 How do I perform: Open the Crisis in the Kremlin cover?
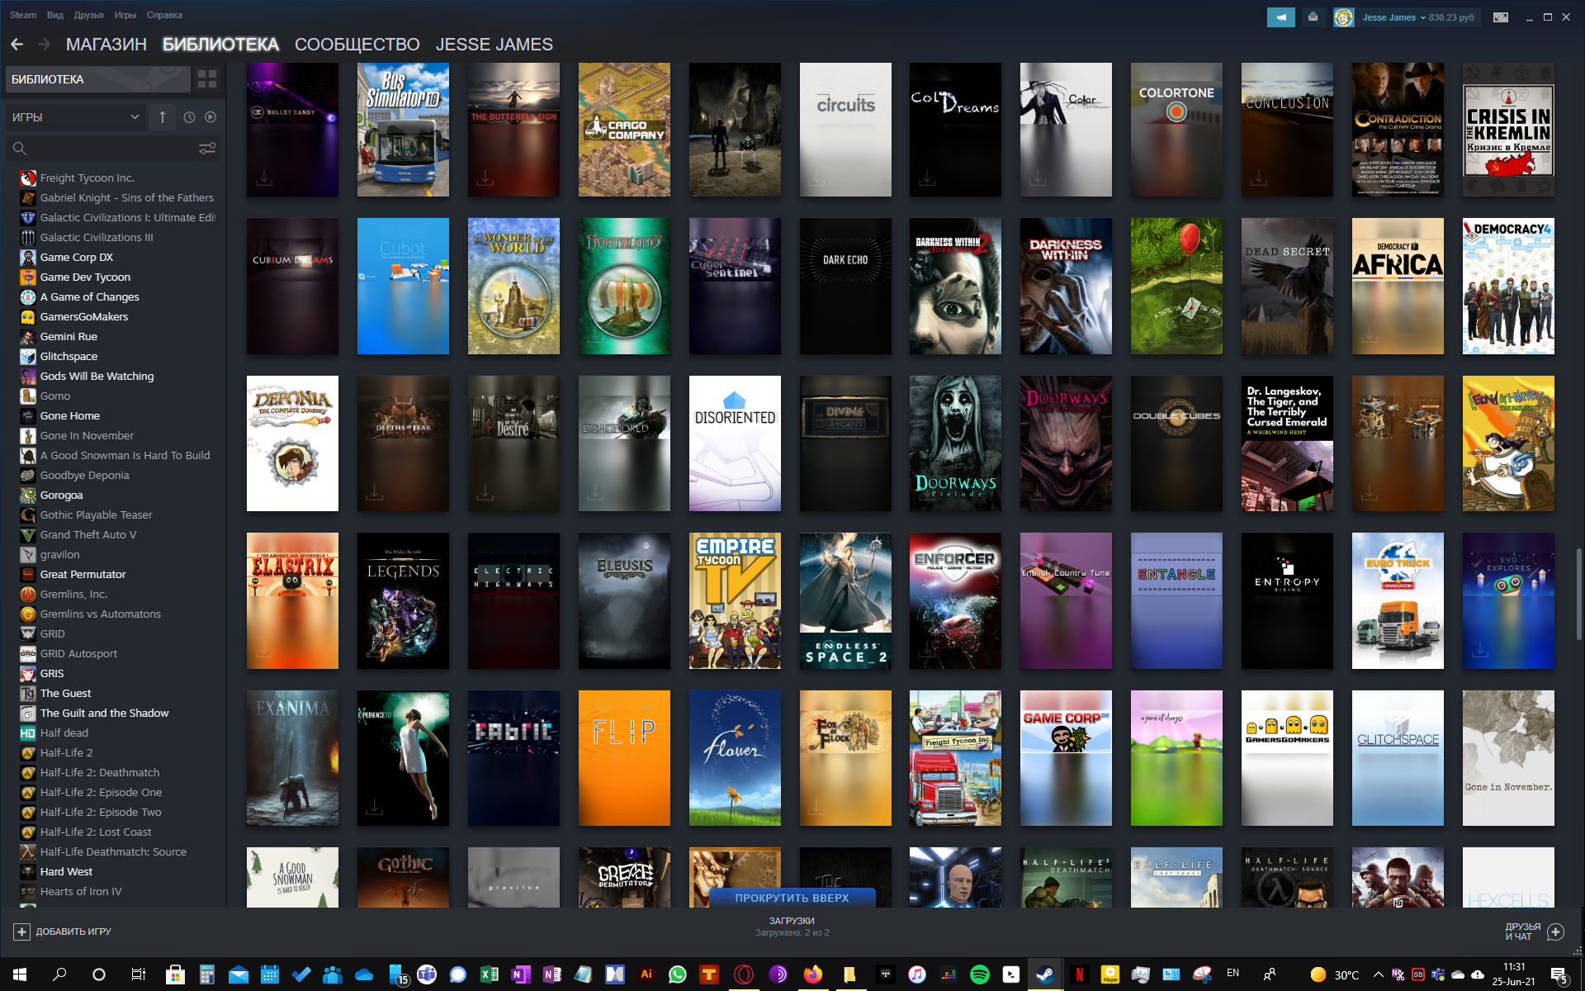click(1508, 130)
